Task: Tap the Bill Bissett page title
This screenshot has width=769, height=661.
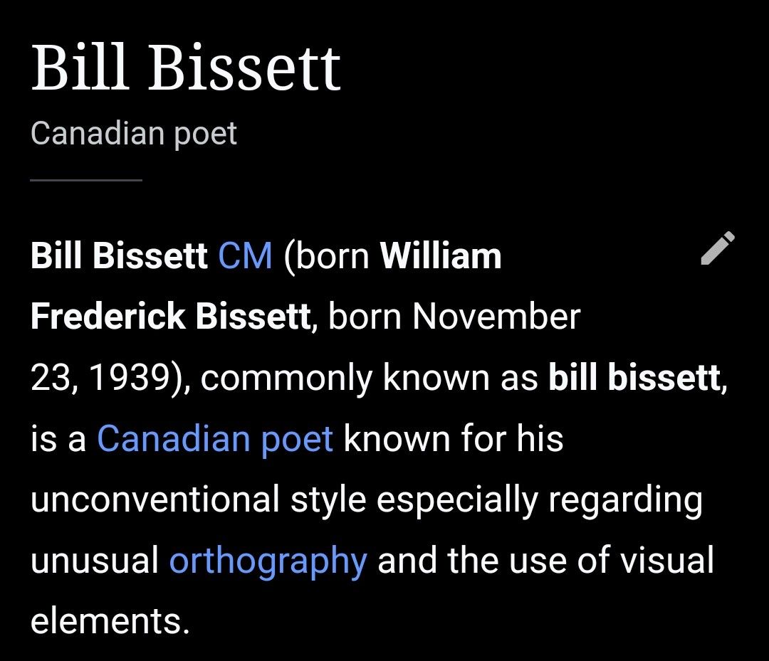Action: click(x=185, y=67)
